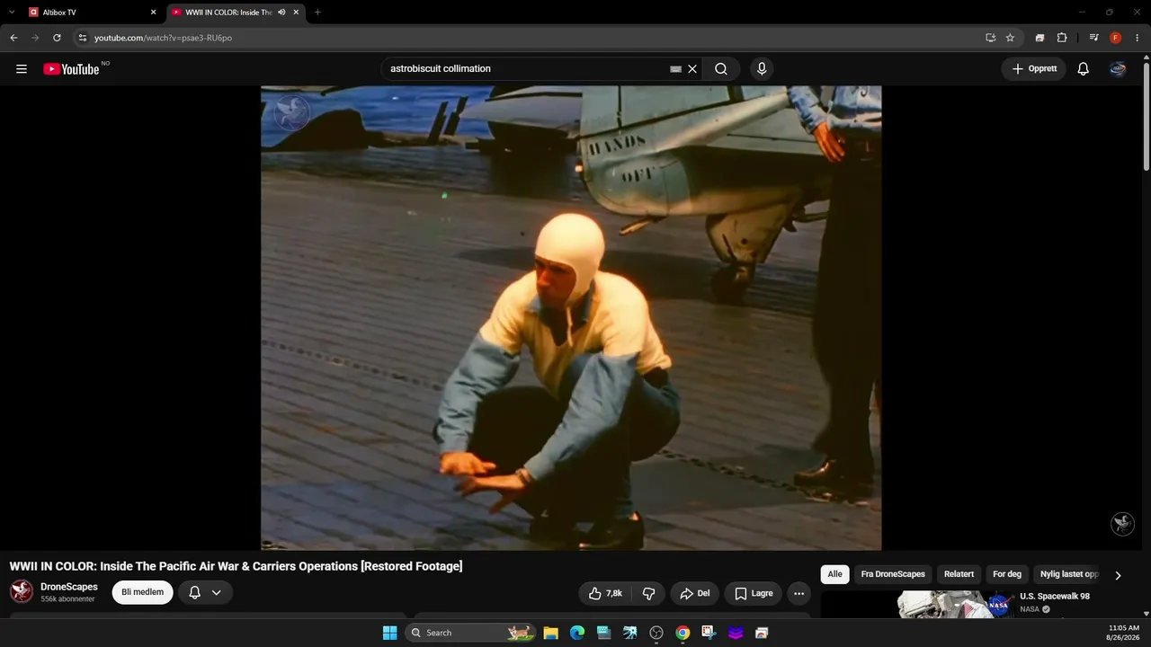Open File Explorer from the taskbar
Viewport: 1151px width, 647px height.
point(551,633)
